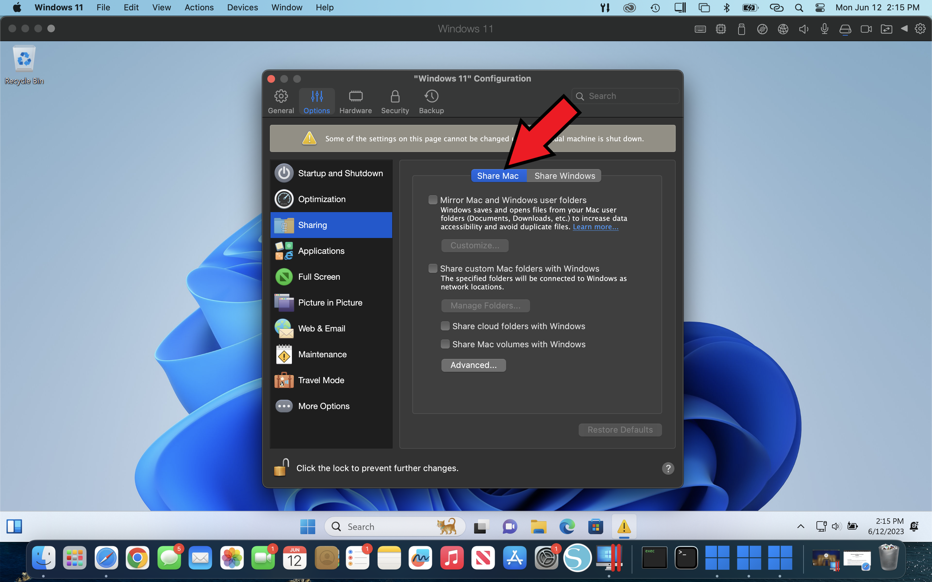Open the Security tab with lock icon
Viewport: 932px width, 582px height.
[x=395, y=102]
